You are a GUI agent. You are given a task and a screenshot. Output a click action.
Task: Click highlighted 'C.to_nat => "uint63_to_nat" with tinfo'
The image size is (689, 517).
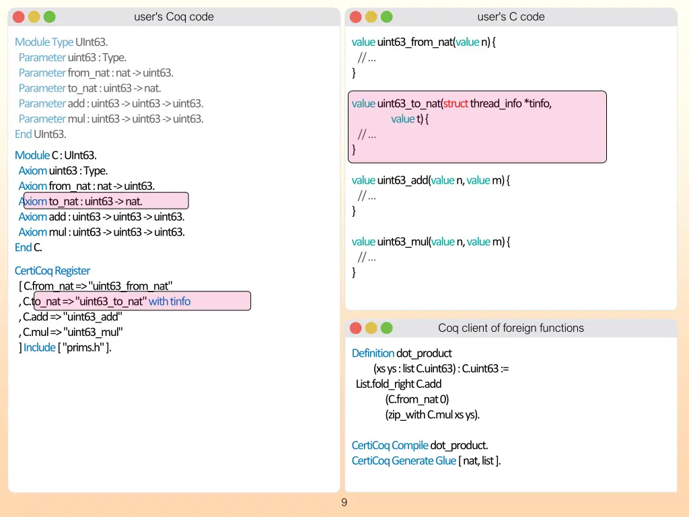point(107,302)
